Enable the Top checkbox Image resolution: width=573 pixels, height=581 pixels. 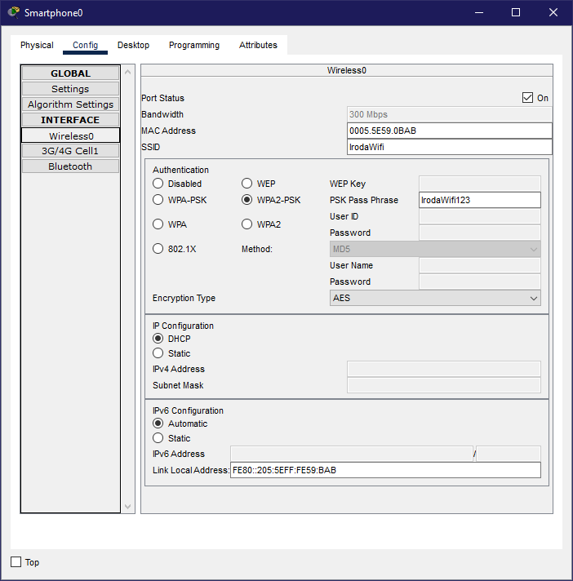pyautogui.click(x=16, y=561)
